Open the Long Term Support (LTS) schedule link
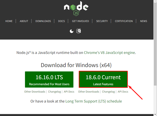The width and height of the screenshot is (157, 116). click(x=94, y=101)
